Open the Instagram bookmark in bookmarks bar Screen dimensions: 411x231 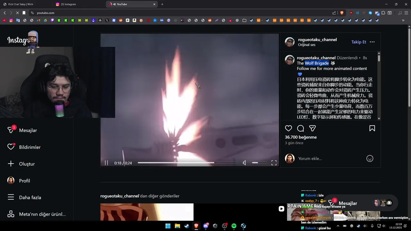tap(11, 20)
